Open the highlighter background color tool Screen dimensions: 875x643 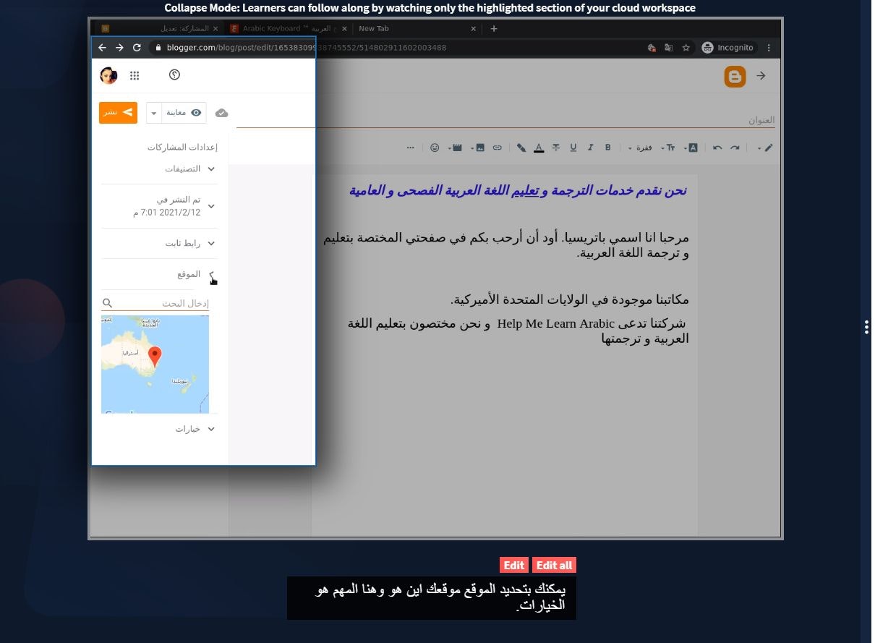click(x=521, y=148)
